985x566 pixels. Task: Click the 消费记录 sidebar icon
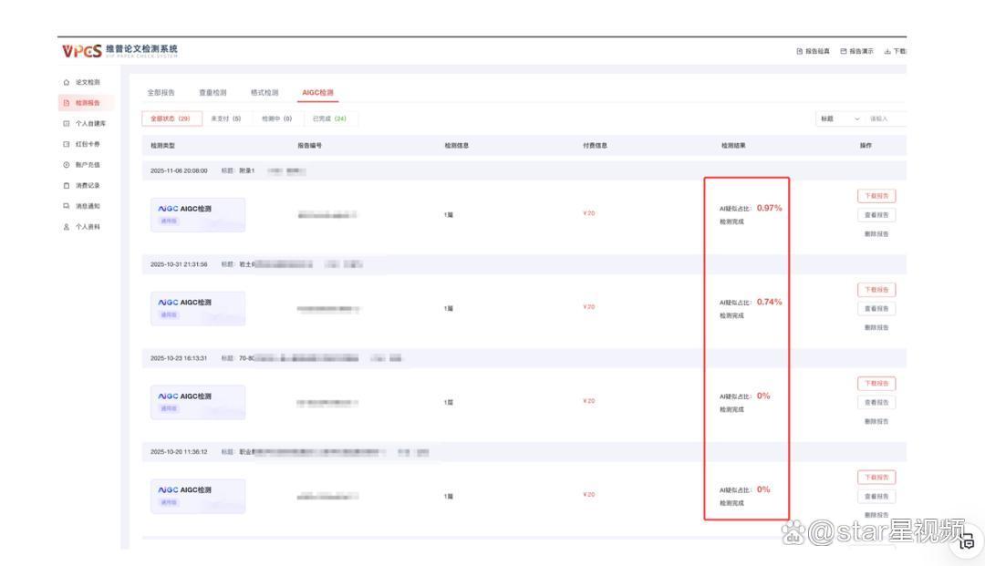click(66, 185)
